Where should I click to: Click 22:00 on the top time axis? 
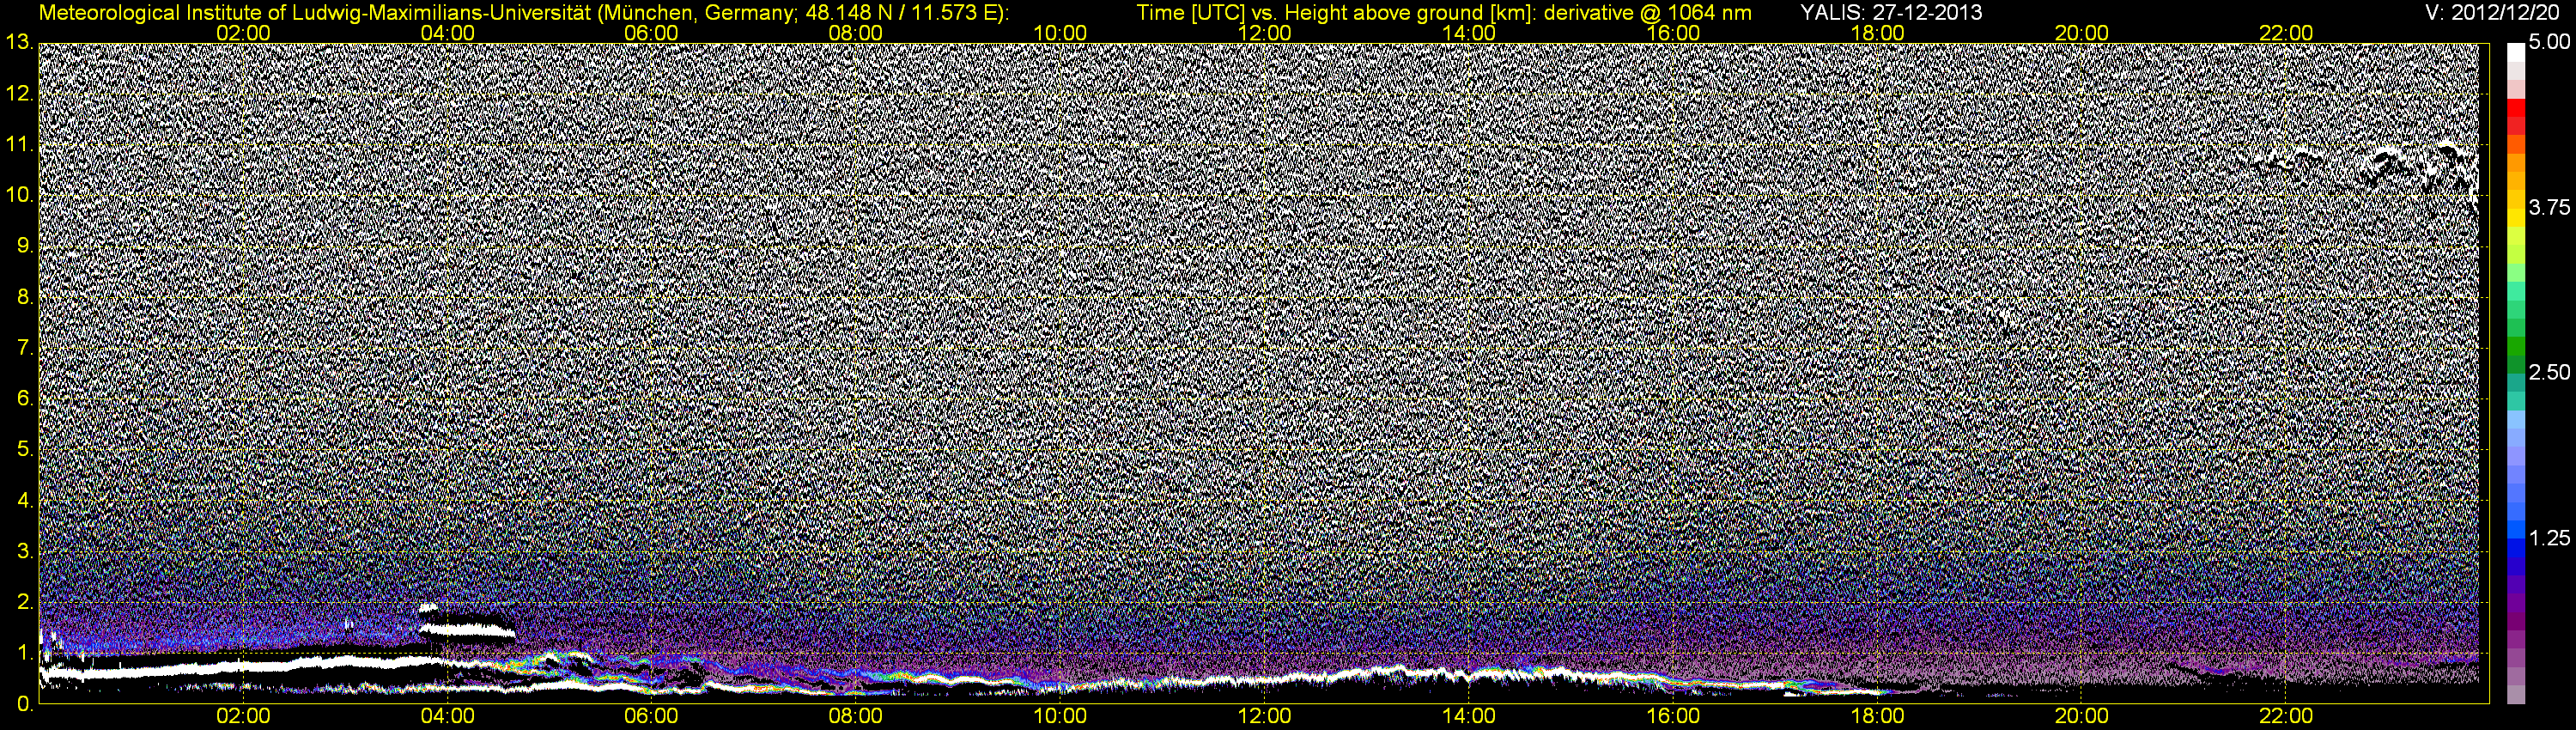point(2286,33)
